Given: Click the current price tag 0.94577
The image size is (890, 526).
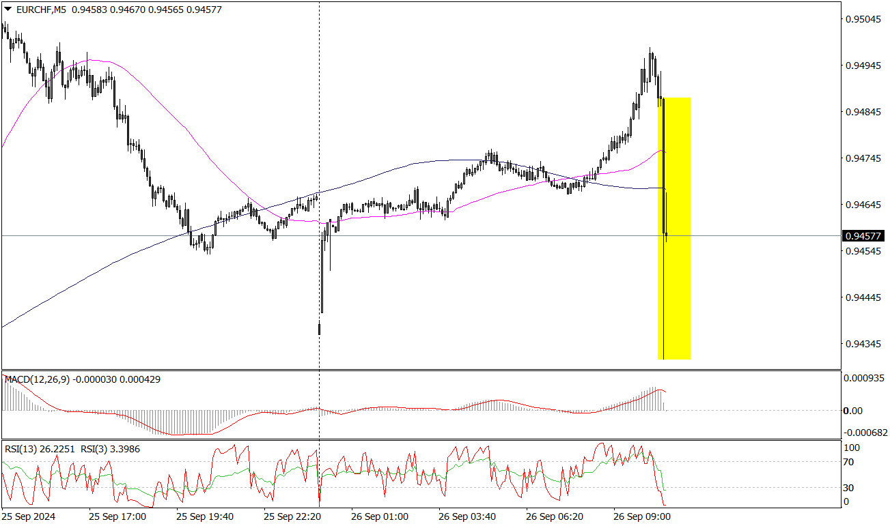Looking at the screenshot, I should pos(864,236).
